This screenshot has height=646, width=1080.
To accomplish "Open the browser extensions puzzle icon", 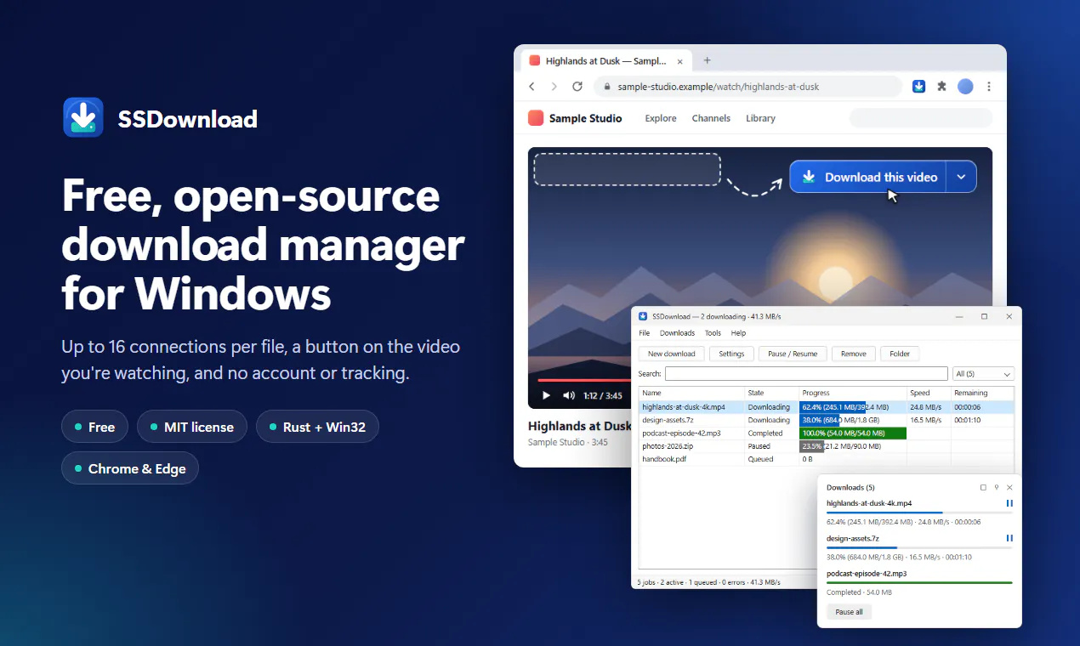I will coord(942,86).
